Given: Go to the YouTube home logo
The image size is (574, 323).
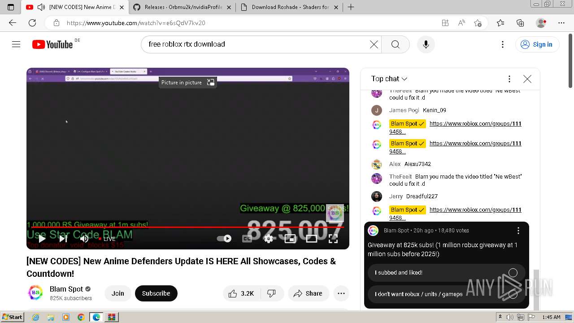Looking at the screenshot, I should click(52, 44).
